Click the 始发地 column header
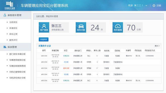This screenshot has height=93, width=166. (x=107, y=51)
